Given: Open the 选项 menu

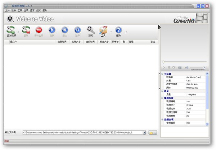Looking at the screenshot, I should point(26,10).
